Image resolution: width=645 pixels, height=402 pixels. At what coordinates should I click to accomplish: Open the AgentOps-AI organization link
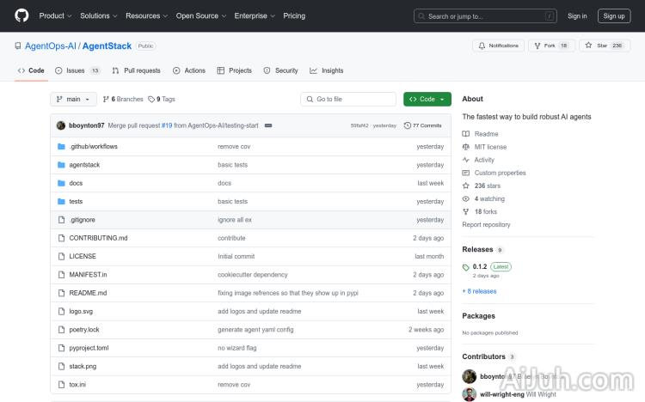click(x=51, y=46)
